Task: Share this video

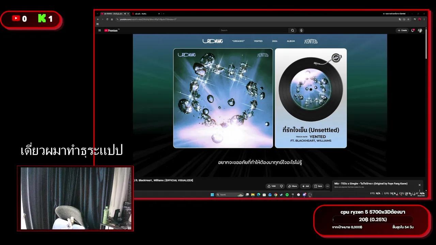Action: (x=292, y=186)
